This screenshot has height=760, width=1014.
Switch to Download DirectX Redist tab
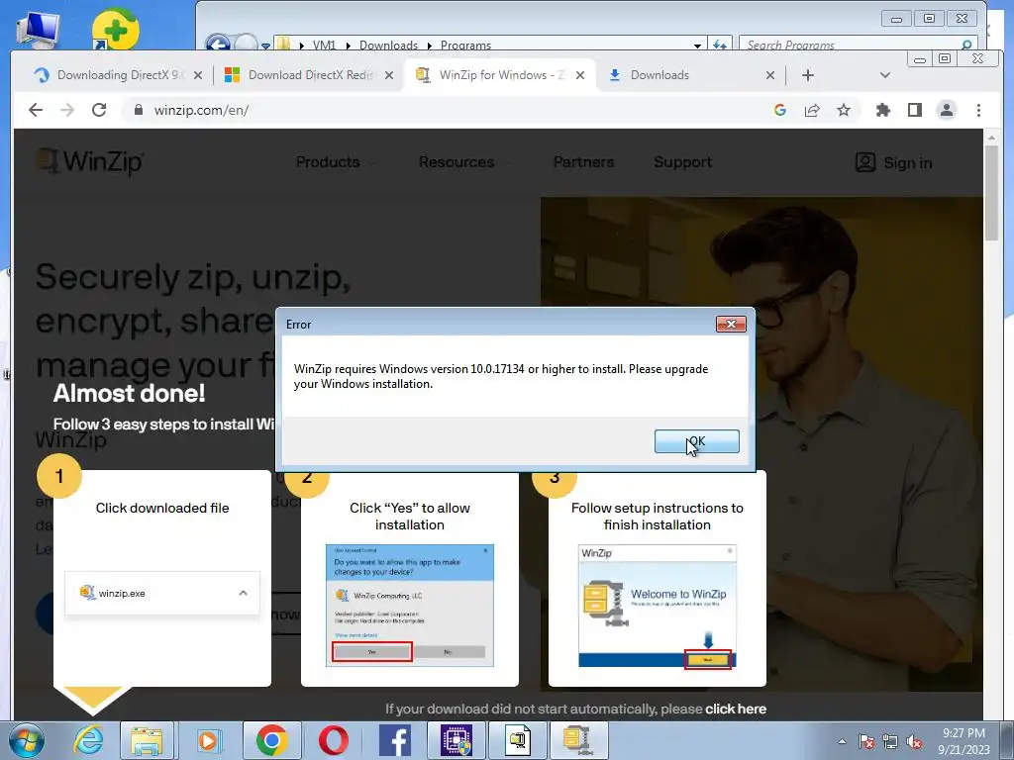coord(308,75)
